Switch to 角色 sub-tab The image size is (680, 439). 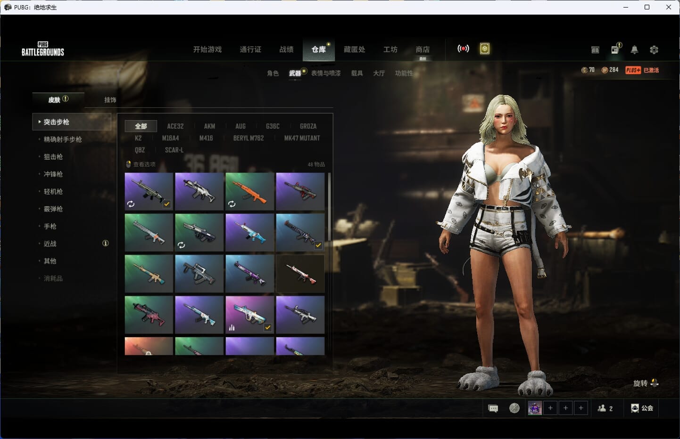pyautogui.click(x=273, y=73)
